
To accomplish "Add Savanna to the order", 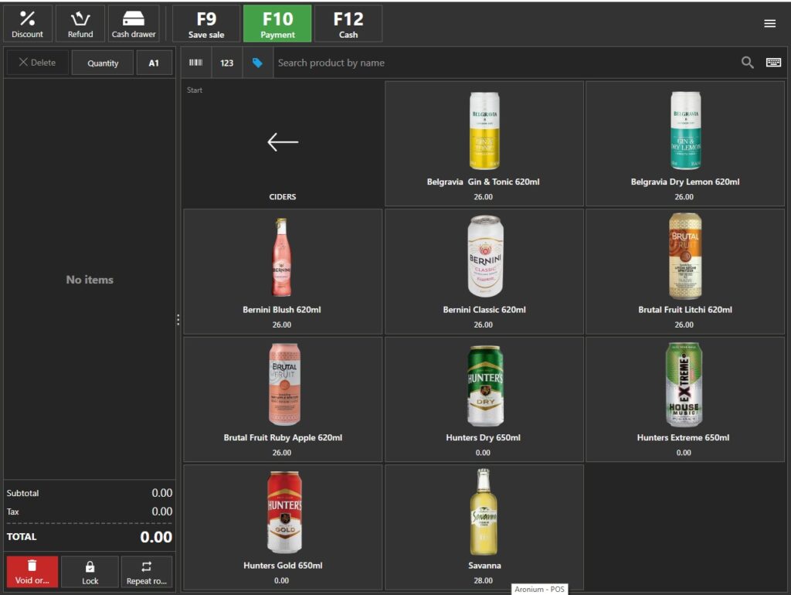I will [484, 527].
